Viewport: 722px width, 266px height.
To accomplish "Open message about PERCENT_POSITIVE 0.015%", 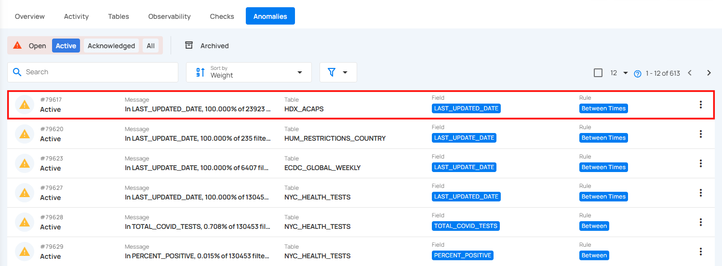I will pos(198,256).
